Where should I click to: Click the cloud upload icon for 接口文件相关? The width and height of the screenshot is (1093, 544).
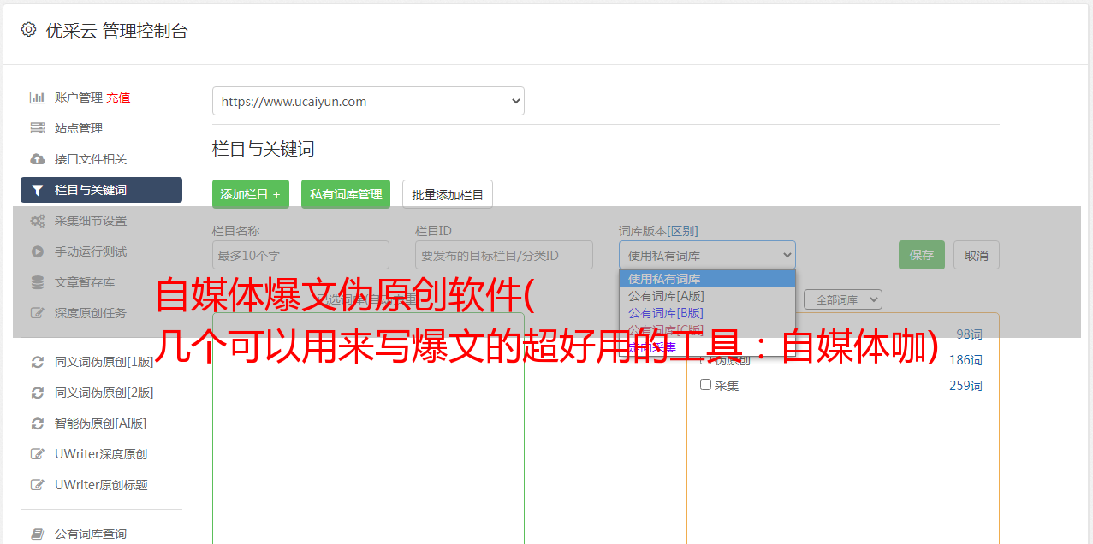(38, 159)
